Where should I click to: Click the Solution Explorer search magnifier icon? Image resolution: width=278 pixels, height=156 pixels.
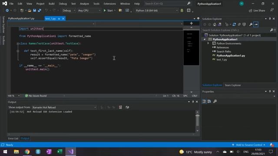point(271,30)
